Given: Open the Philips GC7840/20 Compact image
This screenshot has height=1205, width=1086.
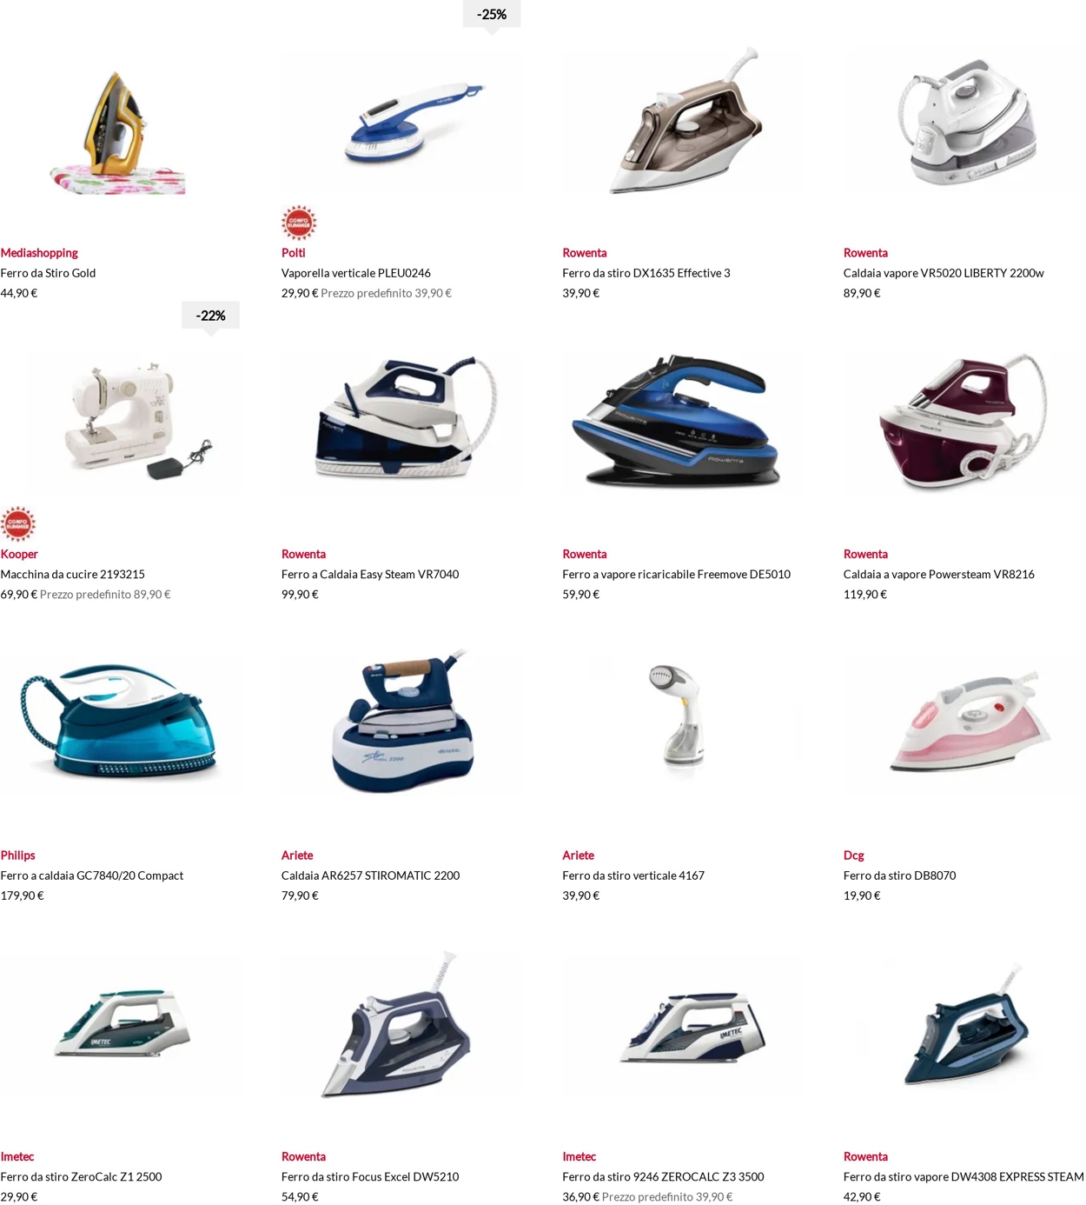Looking at the screenshot, I should pyautogui.click(x=120, y=724).
